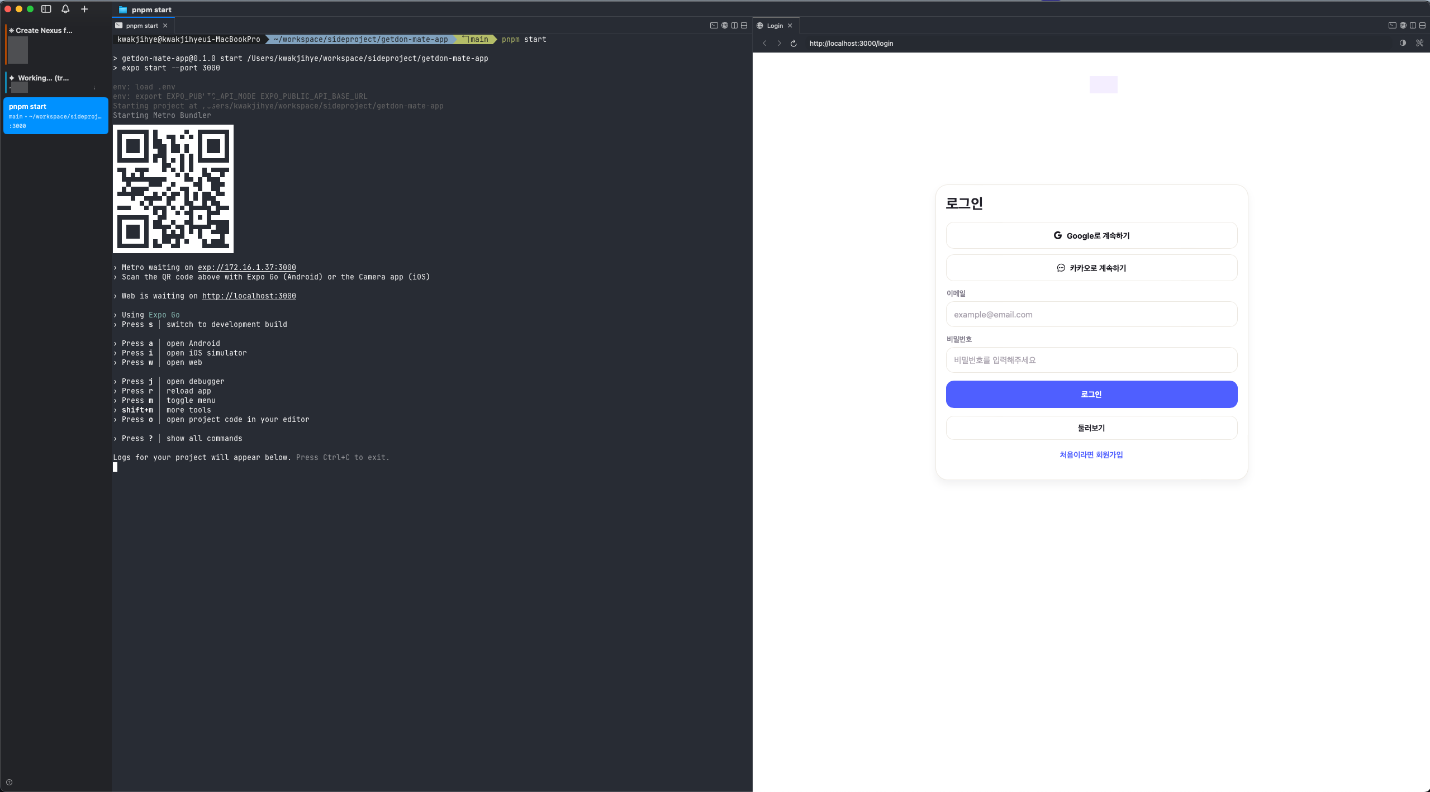The image size is (1430, 792).
Task: Open new terminal in left pane toolbar
Action: point(714,26)
